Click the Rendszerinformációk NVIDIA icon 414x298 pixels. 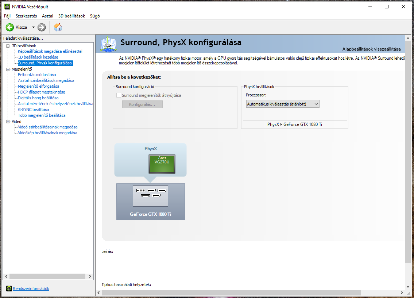tap(9, 289)
